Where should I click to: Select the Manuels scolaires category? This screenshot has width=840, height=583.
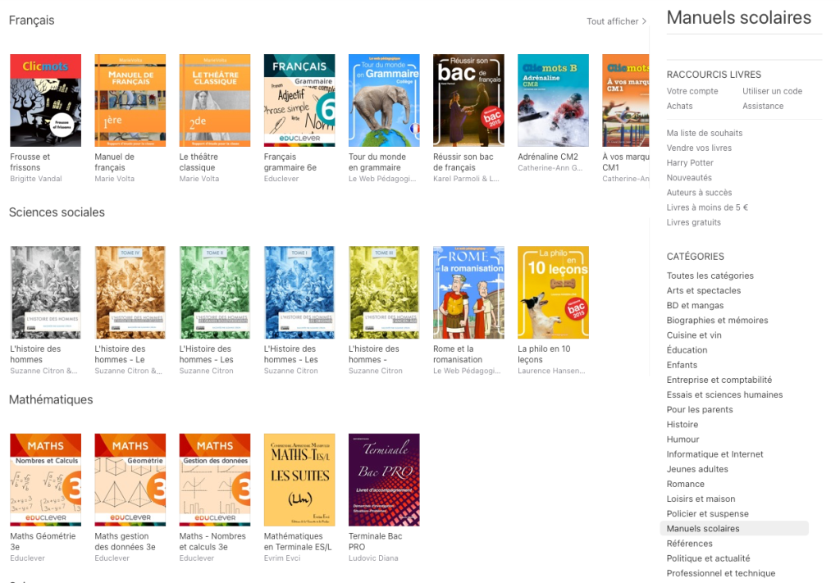(703, 529)
